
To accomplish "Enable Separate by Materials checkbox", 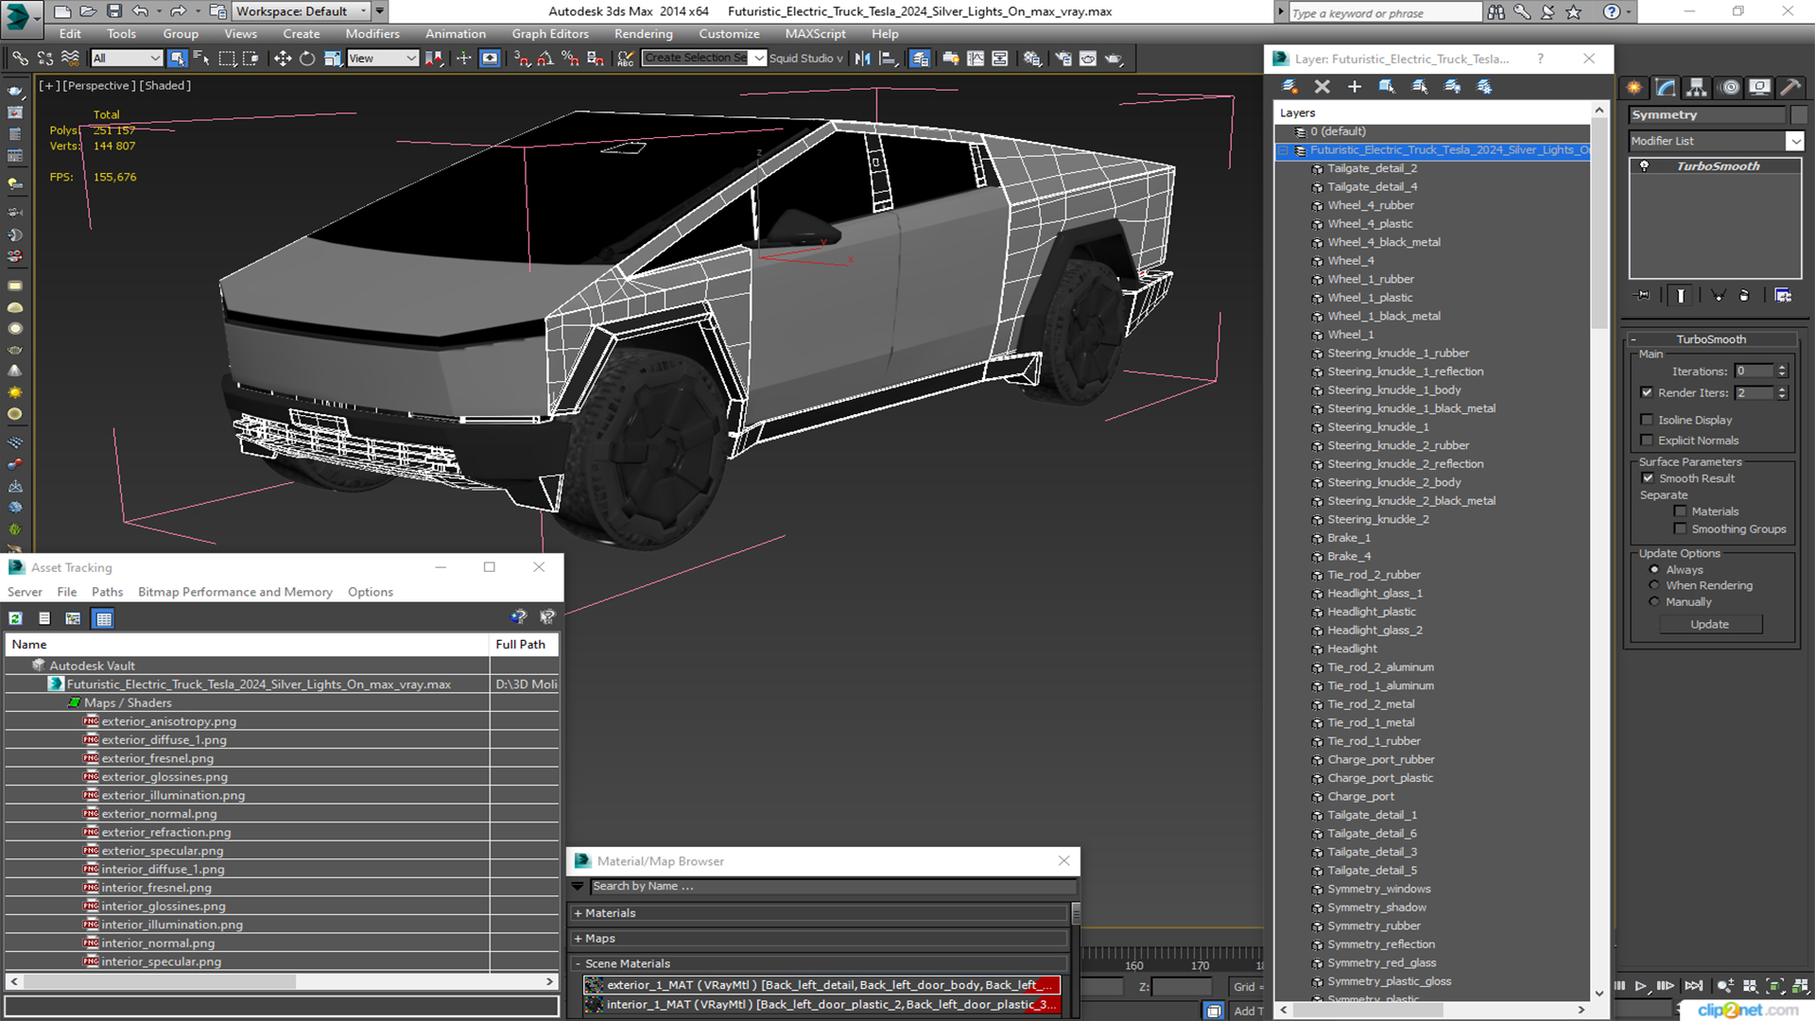I will point(1680,511).
